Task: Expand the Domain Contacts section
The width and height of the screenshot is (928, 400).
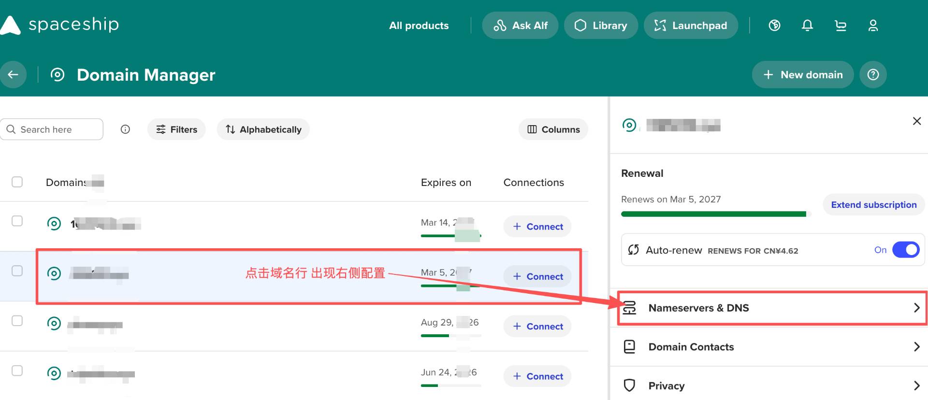Action: point(772,347)
